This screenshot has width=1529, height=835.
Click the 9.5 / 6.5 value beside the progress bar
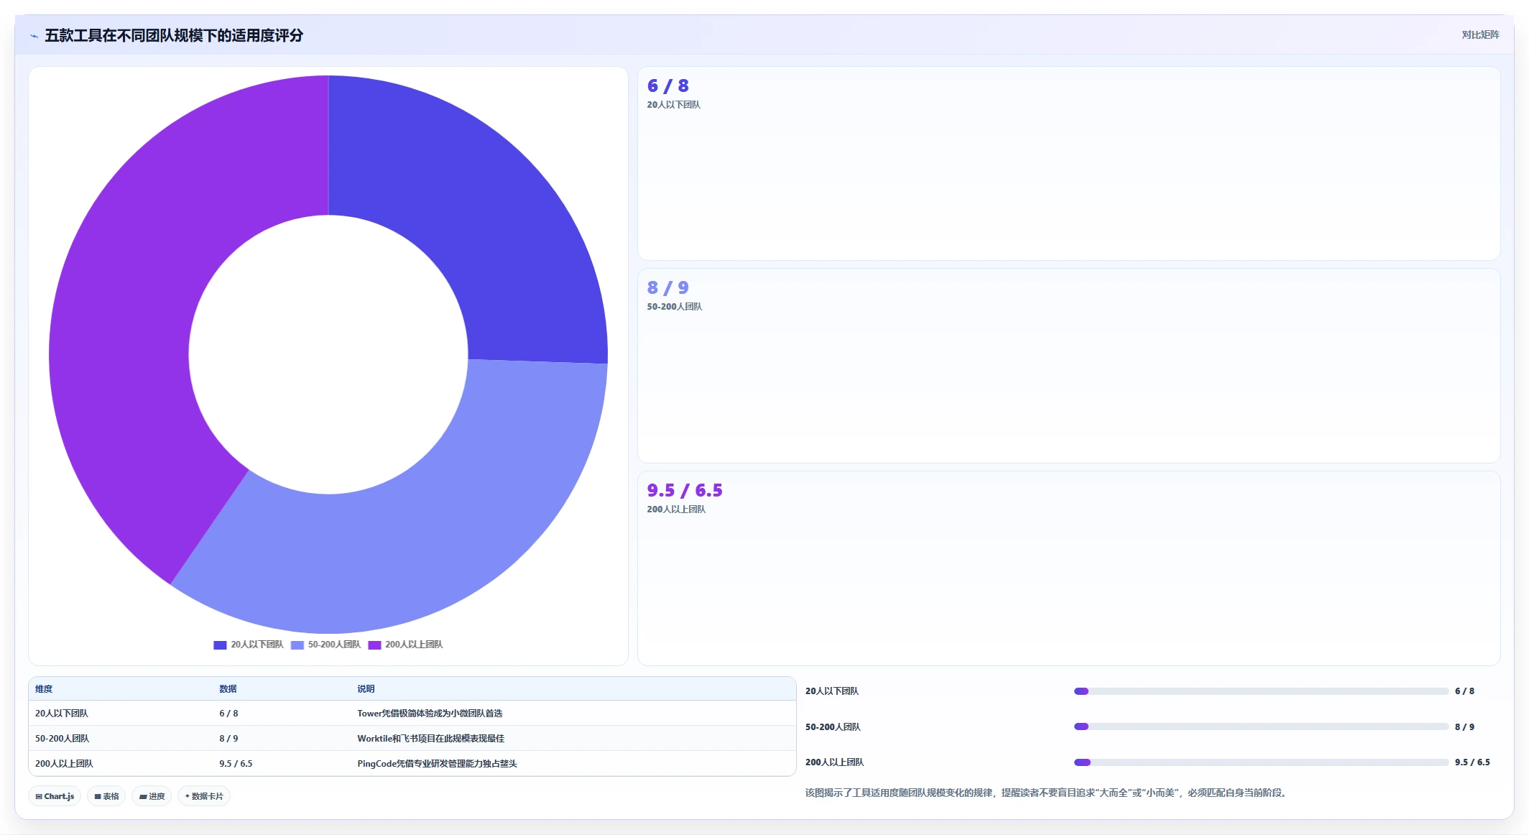1472,762
